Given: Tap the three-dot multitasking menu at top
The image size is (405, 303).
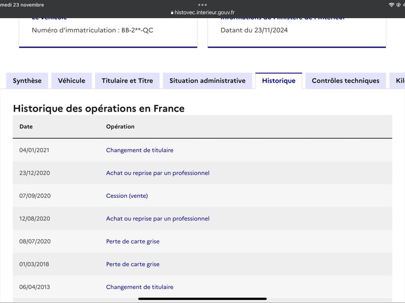Looking at the screenshot, I should click(202, 5).
